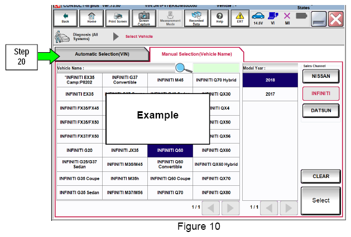
Task: Open the Help question mark button
Action: pyautogui.click(x=220, y=18)
